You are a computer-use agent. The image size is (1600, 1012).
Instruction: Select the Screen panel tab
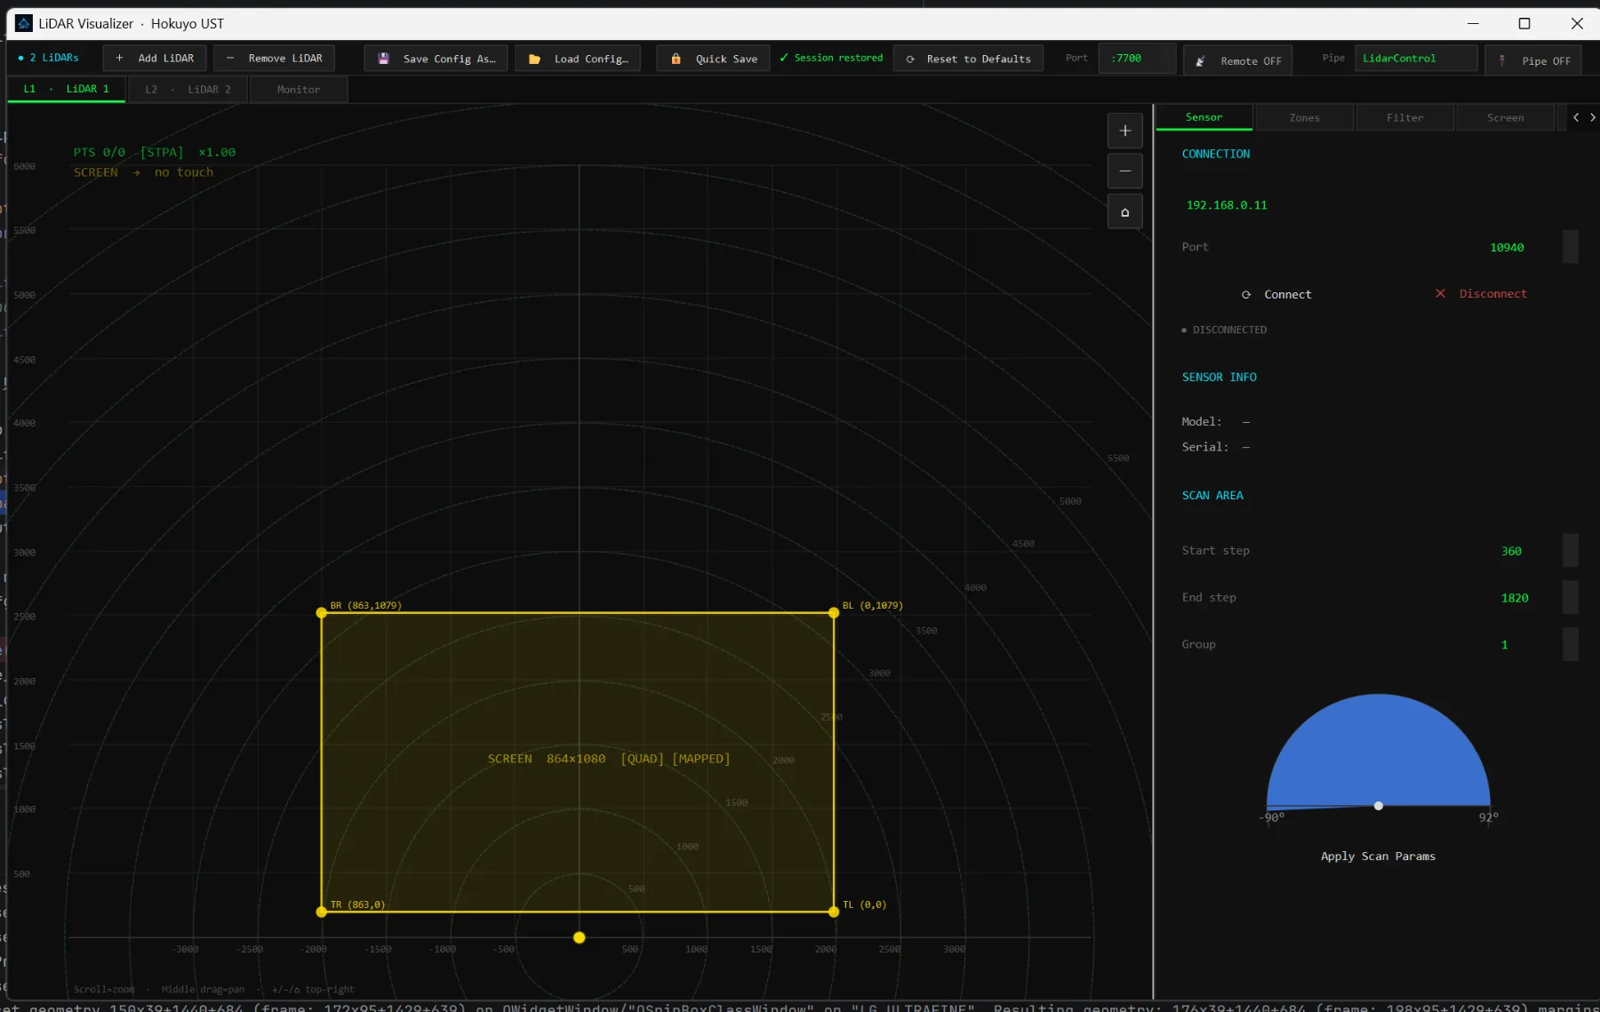[x=1505, y=117]
